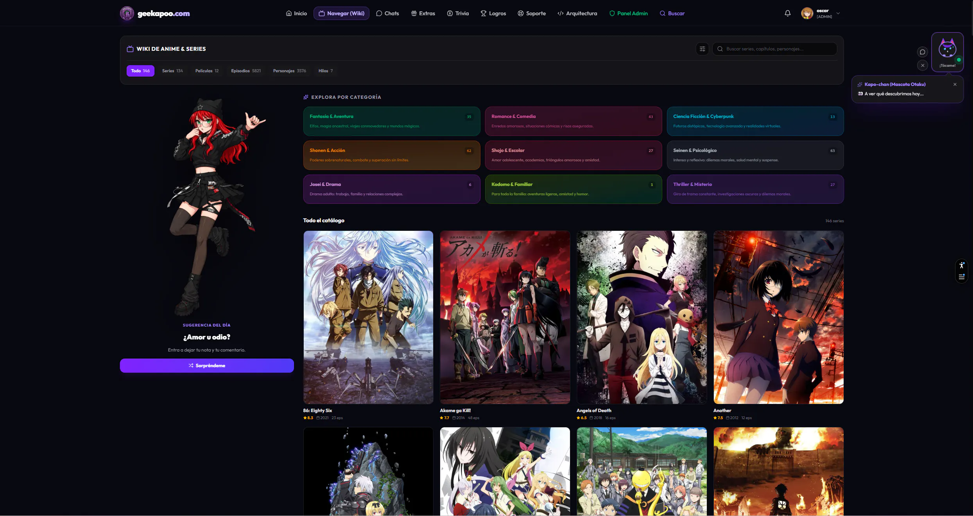The width and height of the screenshot is (973, 516).
Task: Switch to the Hilos 7 tab
Action: 326,71
